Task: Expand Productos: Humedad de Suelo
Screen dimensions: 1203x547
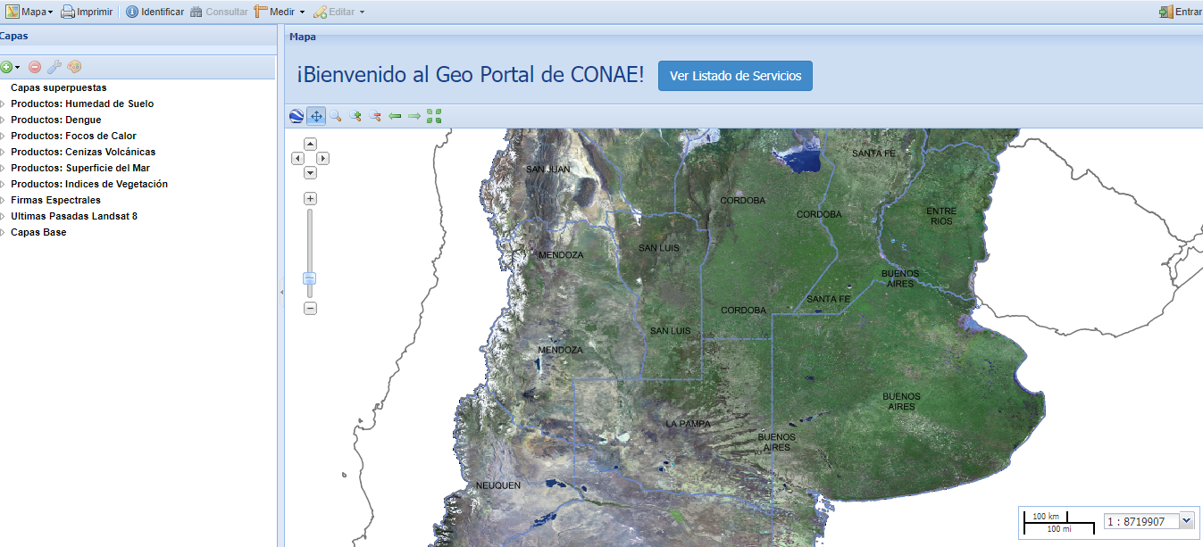Action: tap(3, 104)
